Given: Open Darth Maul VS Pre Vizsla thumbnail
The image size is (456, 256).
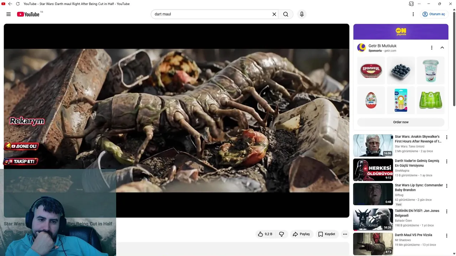Looking at the screenshot, I should (373, 244).
